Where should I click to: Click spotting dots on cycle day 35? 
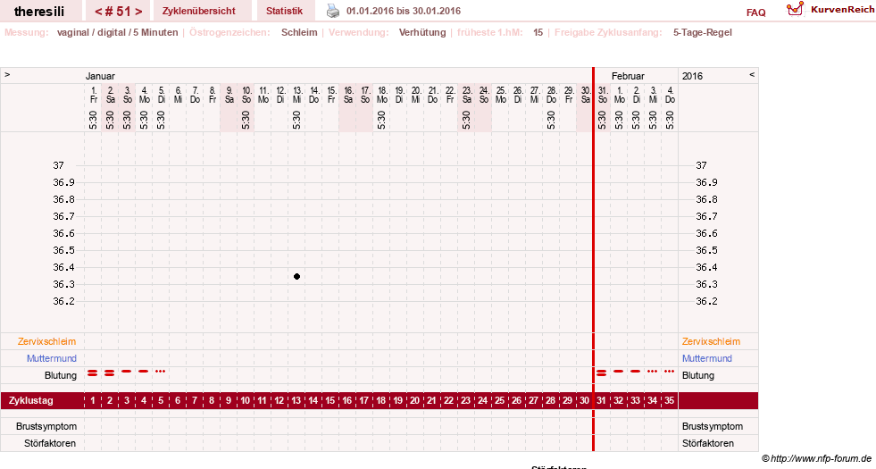670,371
